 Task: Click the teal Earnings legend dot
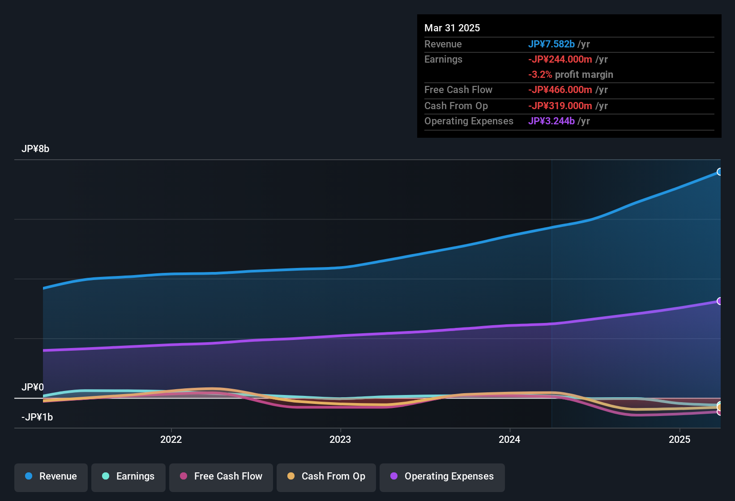(x=106, y=476)
